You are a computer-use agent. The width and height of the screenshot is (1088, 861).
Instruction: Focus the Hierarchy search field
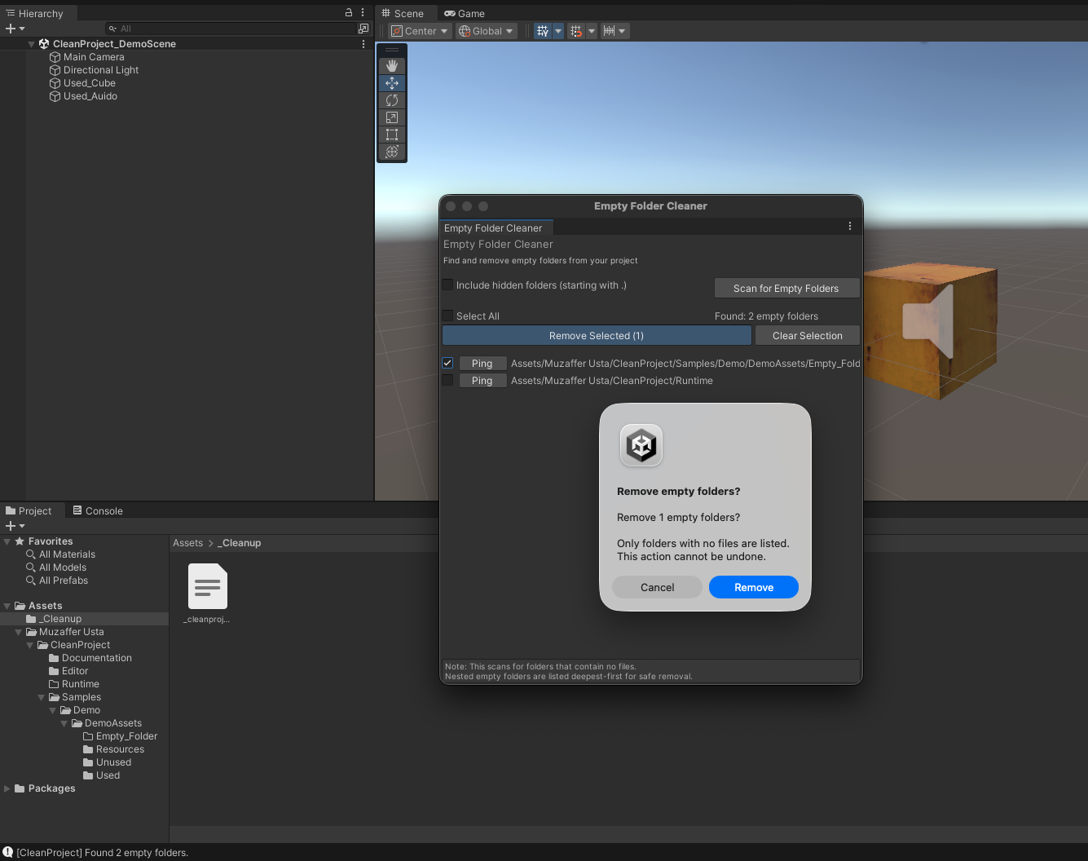coord(230,29)
